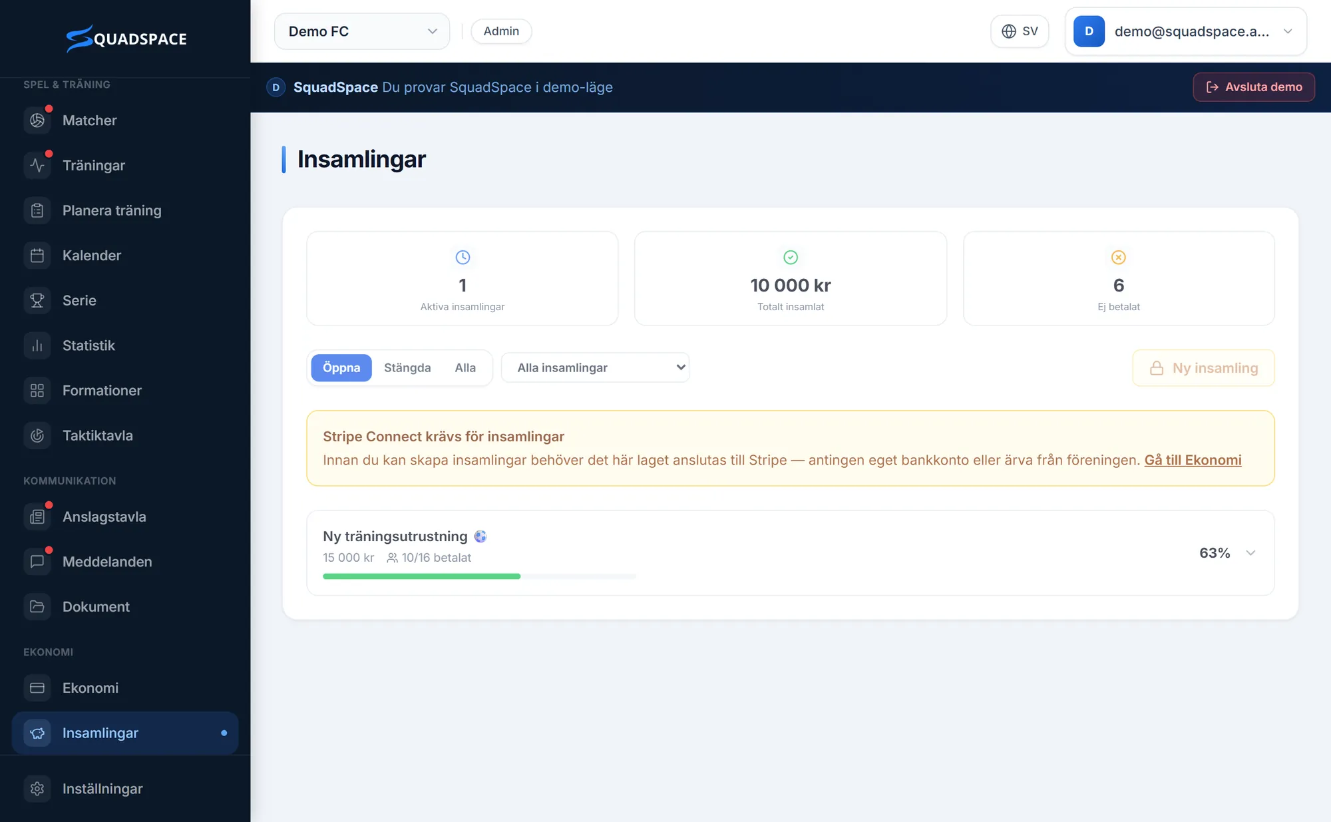Open Inställningar gear icon
This screenshot has height=822, width=1331.
[37, 789]
